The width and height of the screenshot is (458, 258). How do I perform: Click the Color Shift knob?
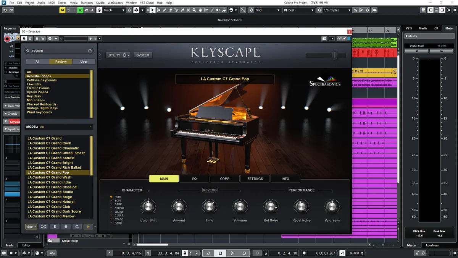[x=148, y=207]
